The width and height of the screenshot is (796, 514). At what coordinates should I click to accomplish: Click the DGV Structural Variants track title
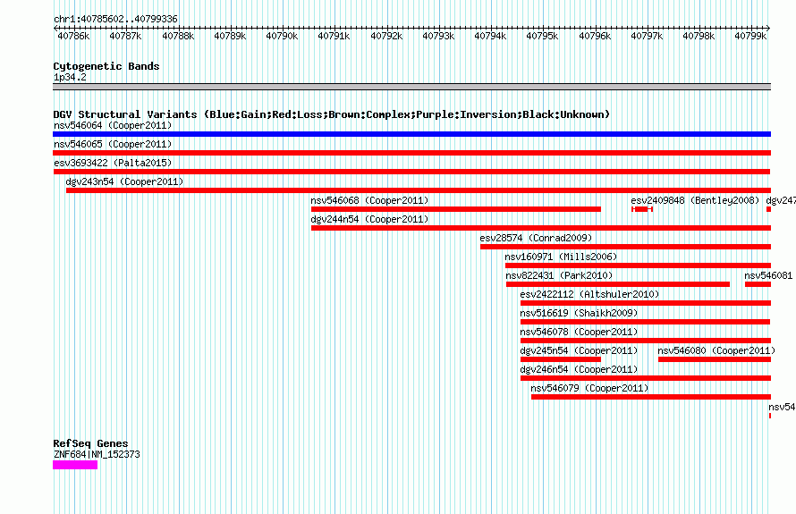332,114
